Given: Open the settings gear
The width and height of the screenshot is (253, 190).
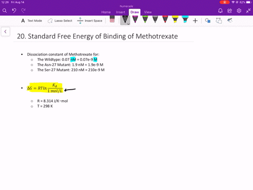Looking at the screenshot, I should pyautogui.click(x=239, y=11).
